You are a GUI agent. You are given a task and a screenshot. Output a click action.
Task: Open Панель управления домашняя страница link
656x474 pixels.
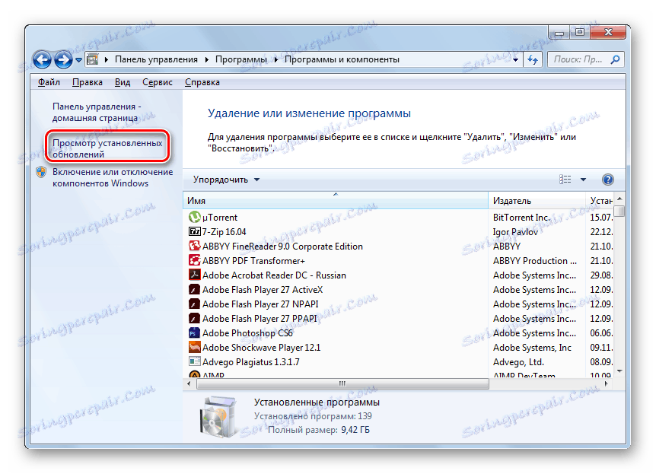[x=97, y=112]
